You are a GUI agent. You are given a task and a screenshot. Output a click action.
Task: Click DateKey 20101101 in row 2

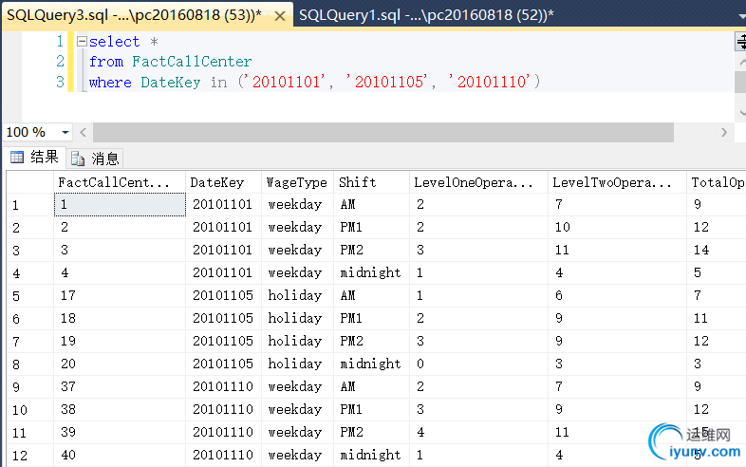click(x=223, y=227)
